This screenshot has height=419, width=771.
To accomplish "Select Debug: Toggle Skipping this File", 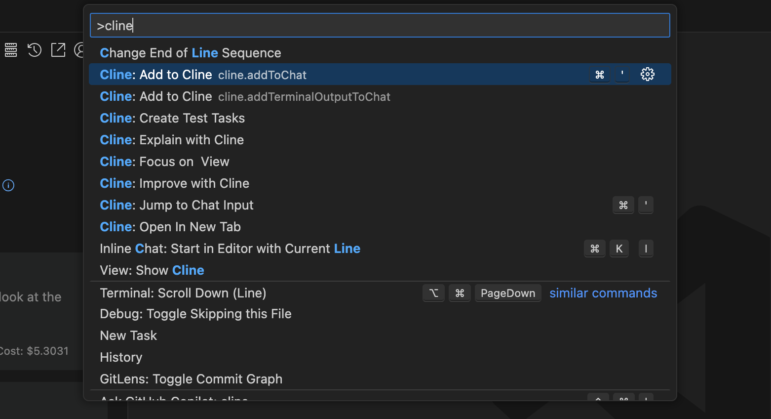I will tap(380, 314).
